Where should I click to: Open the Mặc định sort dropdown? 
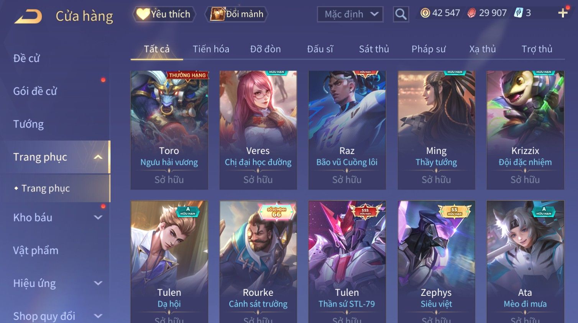coord(350,14)
